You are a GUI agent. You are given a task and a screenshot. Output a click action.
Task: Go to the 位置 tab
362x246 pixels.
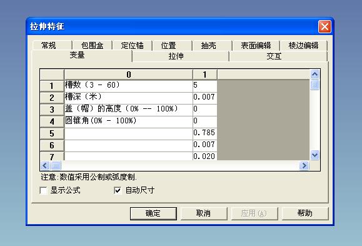[172, 45]
